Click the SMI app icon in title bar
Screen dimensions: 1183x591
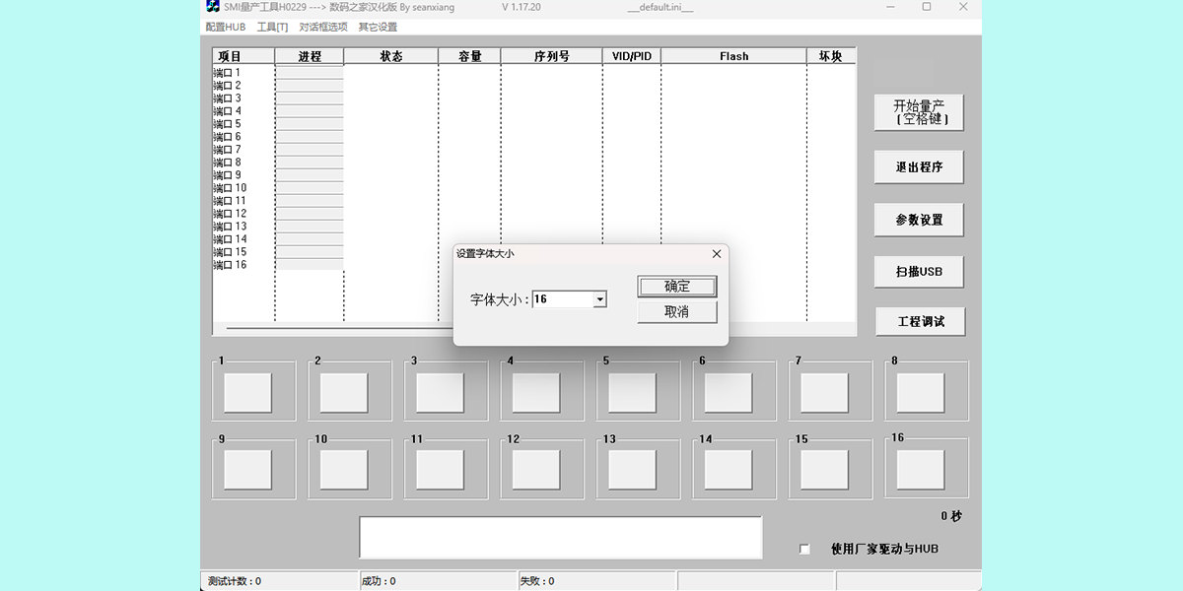(x=212, y=7)
